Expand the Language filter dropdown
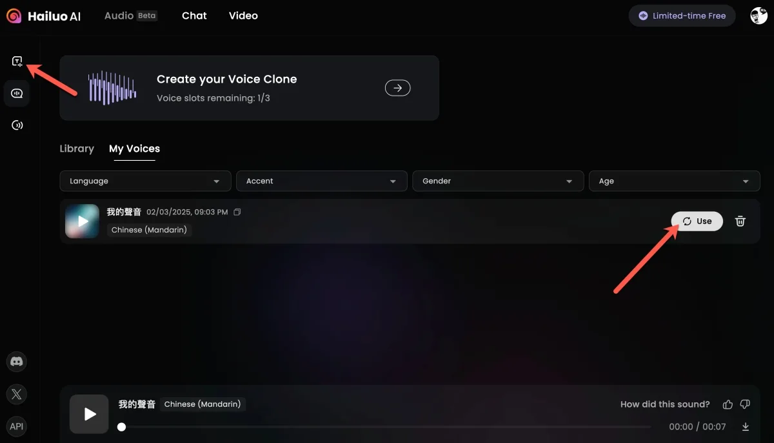 pyautogui.click(x=145, y=181)
